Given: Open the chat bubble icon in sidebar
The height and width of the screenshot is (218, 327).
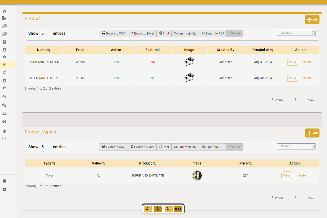Looking at the screenshot, I should [x=4, y=138].
